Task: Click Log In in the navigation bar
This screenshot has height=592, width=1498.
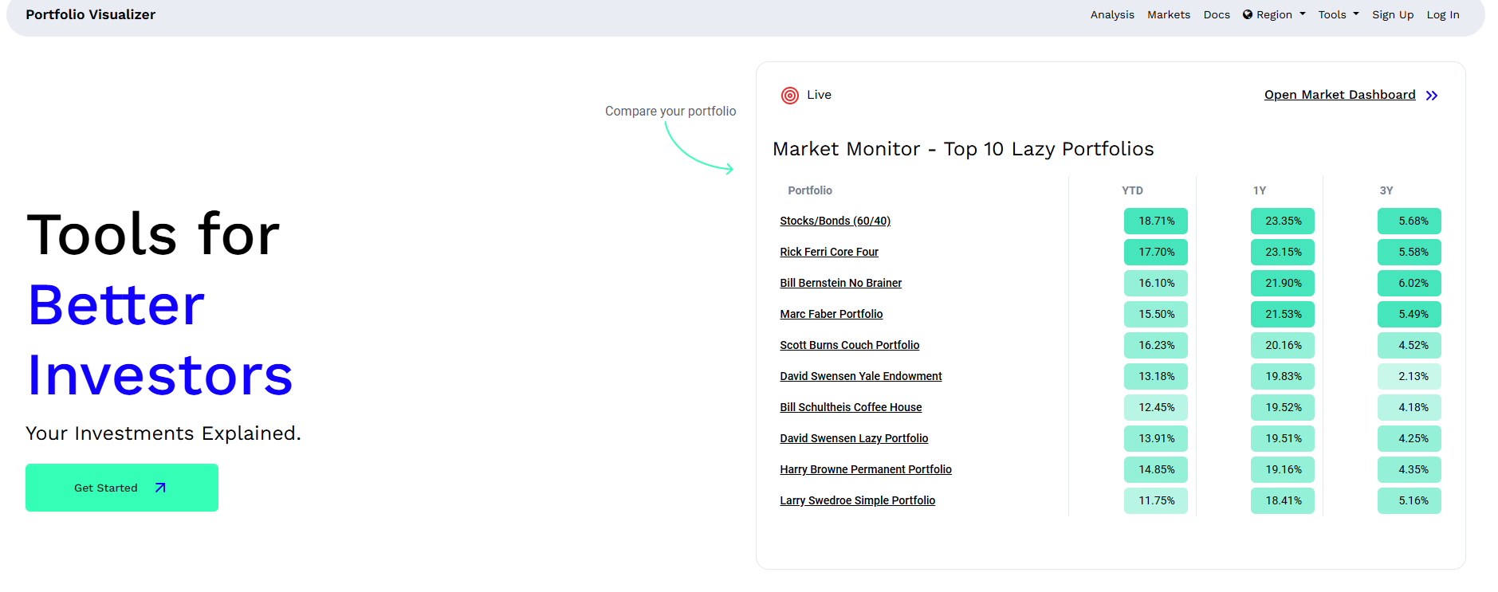Action: (1443, 14)
